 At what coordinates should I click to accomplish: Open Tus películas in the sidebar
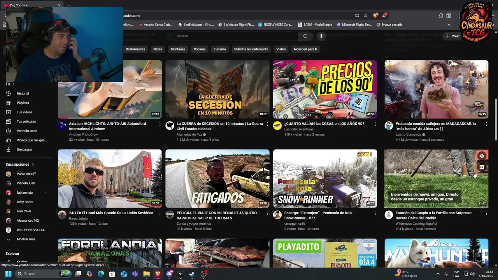click(26, 121)
